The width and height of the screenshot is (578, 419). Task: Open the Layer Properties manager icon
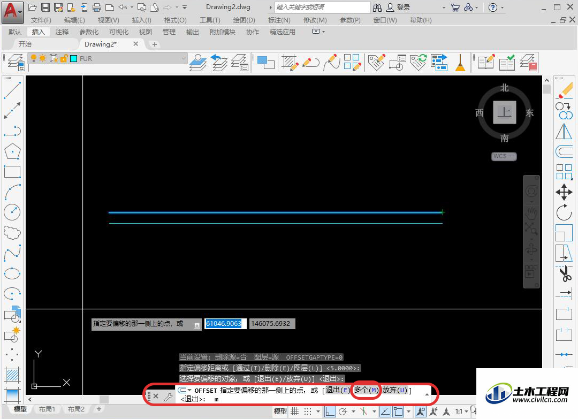tap(17, 62)
